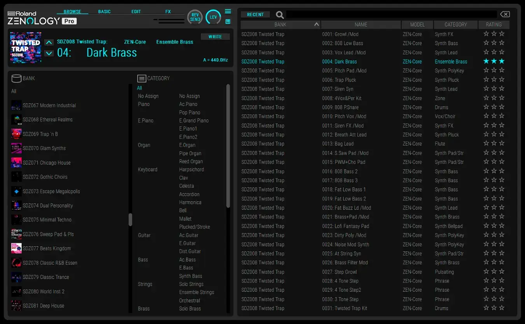This screenshot has height=324, width=525.
Task: Select the SDZ080 World Inst 2 bank icon
Action: [16, 291]
